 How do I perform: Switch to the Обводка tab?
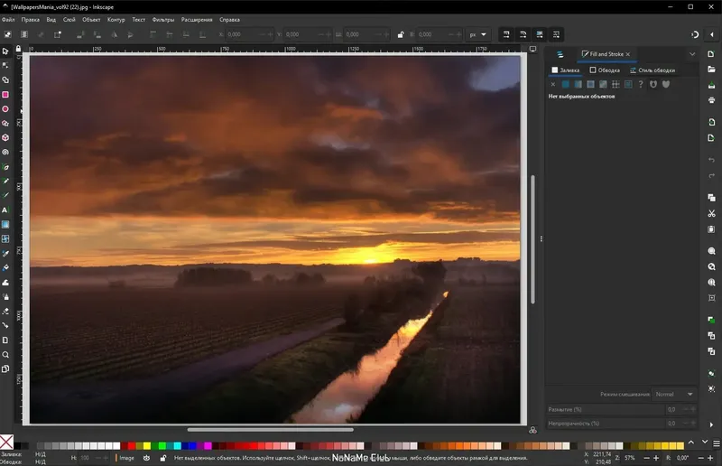tap(603, 70)
